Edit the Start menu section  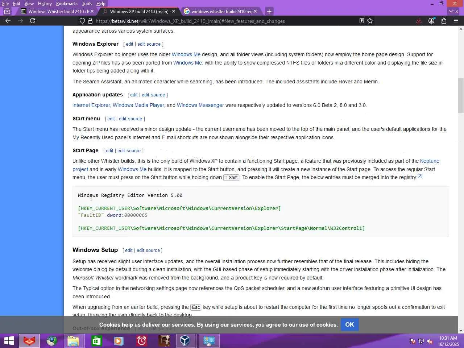coord(111,119)
